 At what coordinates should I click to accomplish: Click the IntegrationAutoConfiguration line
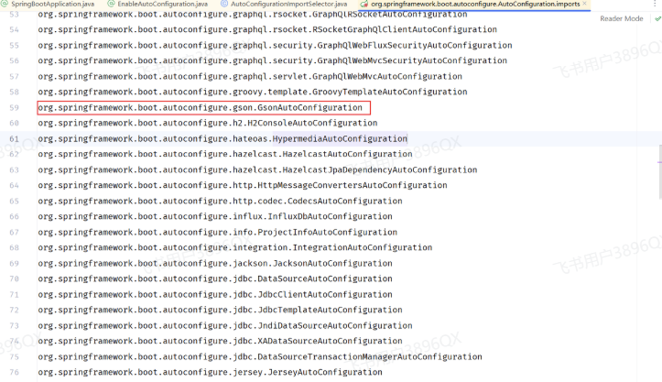tap(234, 247)
